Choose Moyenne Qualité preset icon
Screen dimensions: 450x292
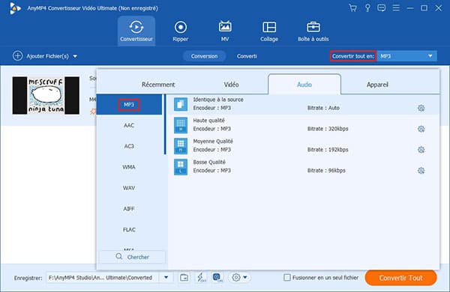pyautogui.click(x=181, y=146)
